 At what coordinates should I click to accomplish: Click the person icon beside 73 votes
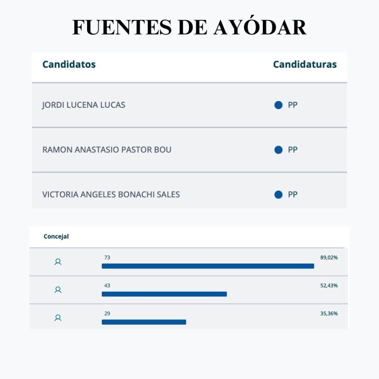(x=58, y=262)
